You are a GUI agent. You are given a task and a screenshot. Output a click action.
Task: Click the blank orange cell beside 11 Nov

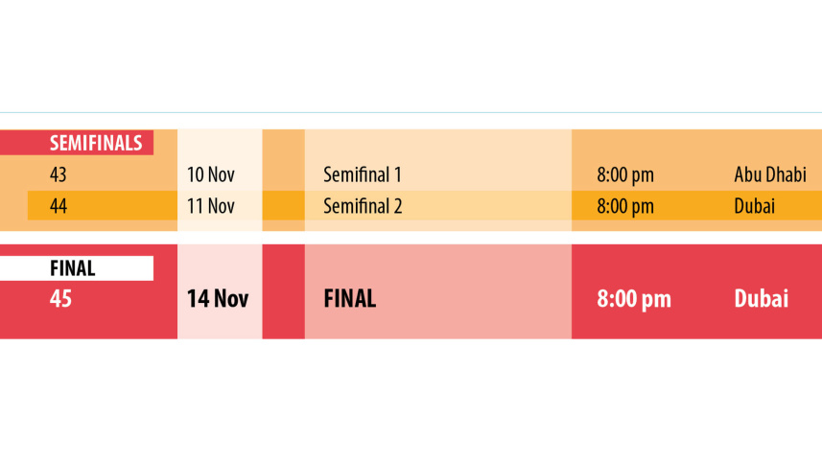[x=283, y=206]
